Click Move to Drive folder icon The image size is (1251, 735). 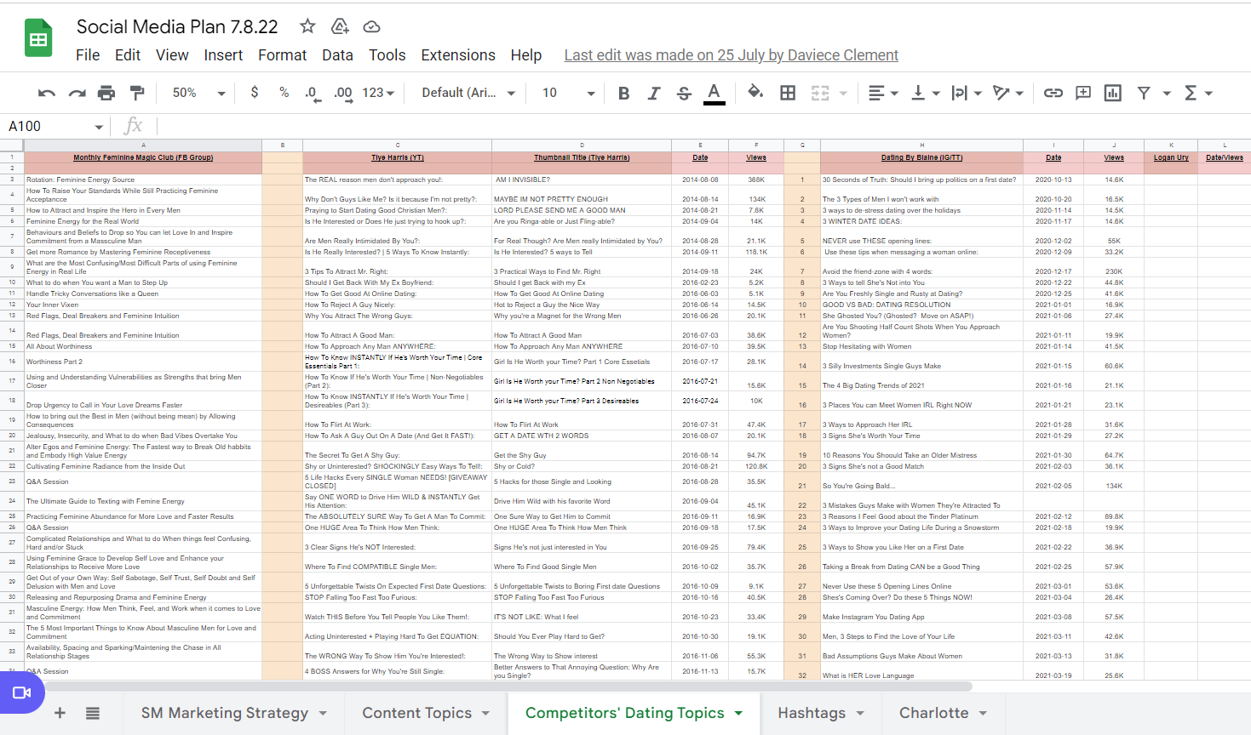340,26
